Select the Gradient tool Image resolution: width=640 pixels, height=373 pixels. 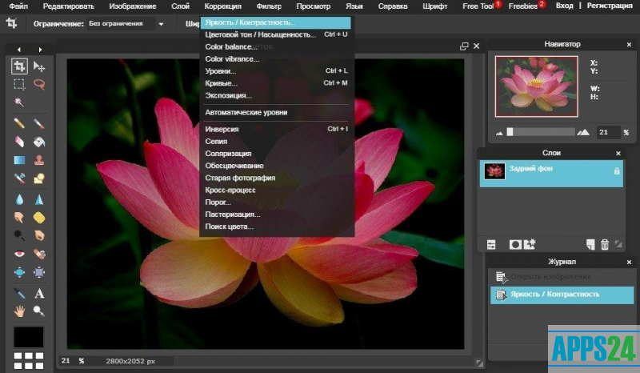19,160
